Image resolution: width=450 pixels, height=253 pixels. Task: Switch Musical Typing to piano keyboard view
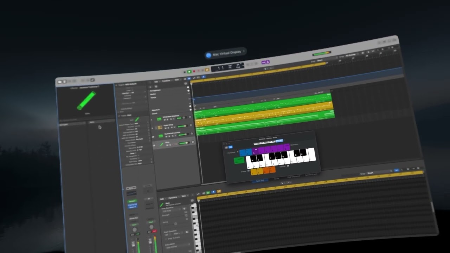[x=226, y=148]
